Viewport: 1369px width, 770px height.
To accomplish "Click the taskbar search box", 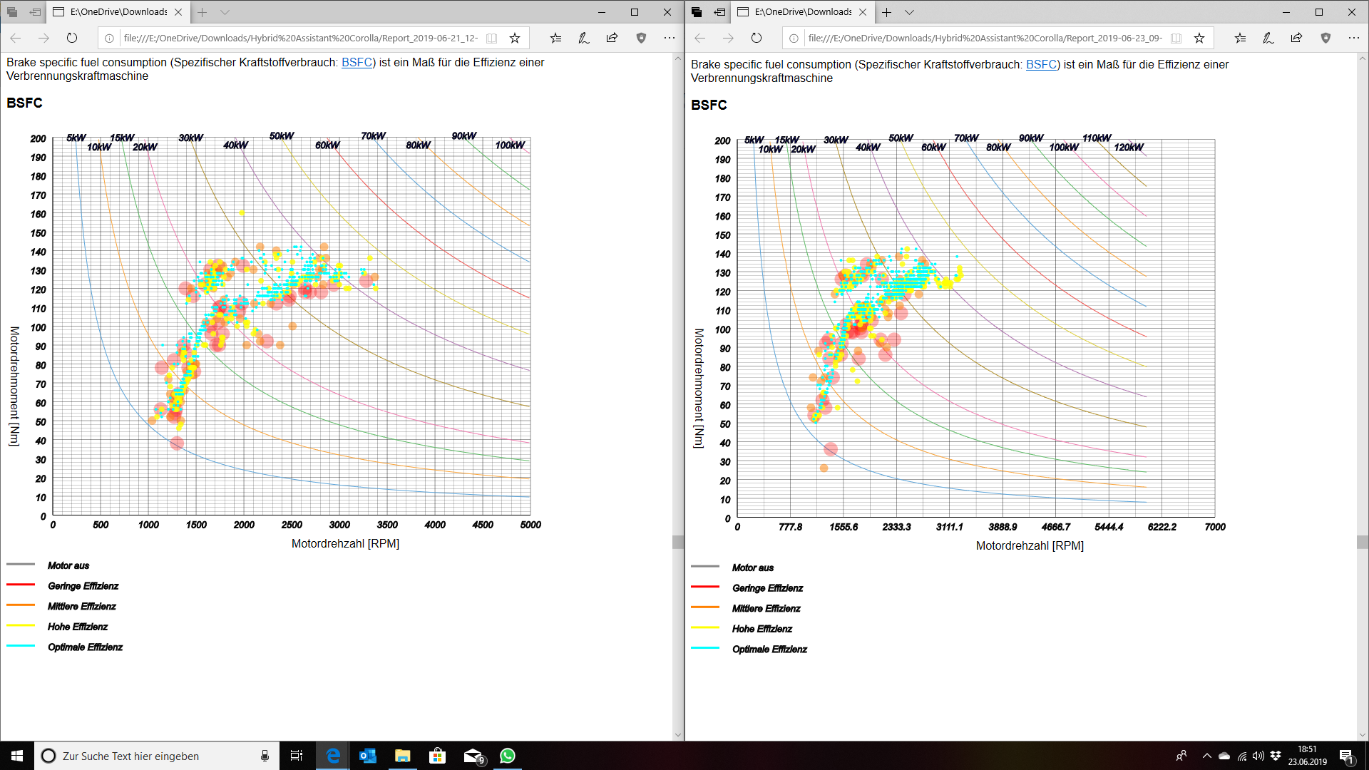I will click(157, 756).
